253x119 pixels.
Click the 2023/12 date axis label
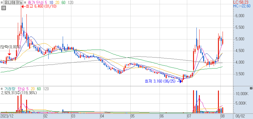tap(7, 116)
